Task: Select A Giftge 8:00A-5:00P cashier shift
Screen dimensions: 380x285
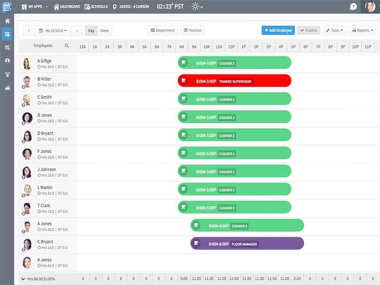Action: click(x=234, y=63)
